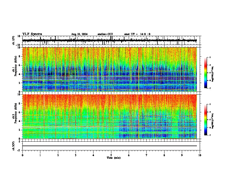This screenshot has width=225, height=174.
Task: Click the 'start UT = 14:0 :0' text
Action: [137, 34]
